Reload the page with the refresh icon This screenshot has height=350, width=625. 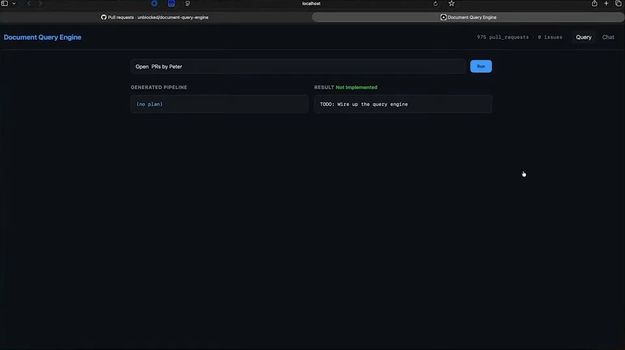tap(436, 4)
